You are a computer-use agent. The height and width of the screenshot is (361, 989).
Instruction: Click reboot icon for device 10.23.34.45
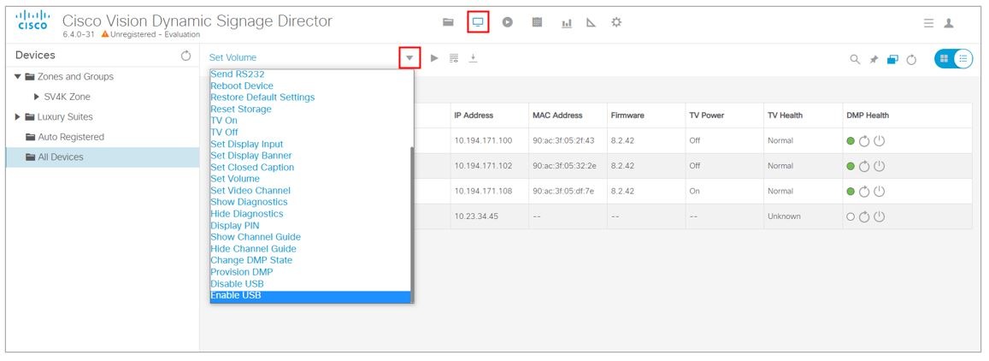pyautogui.click(x=865, y=216)
